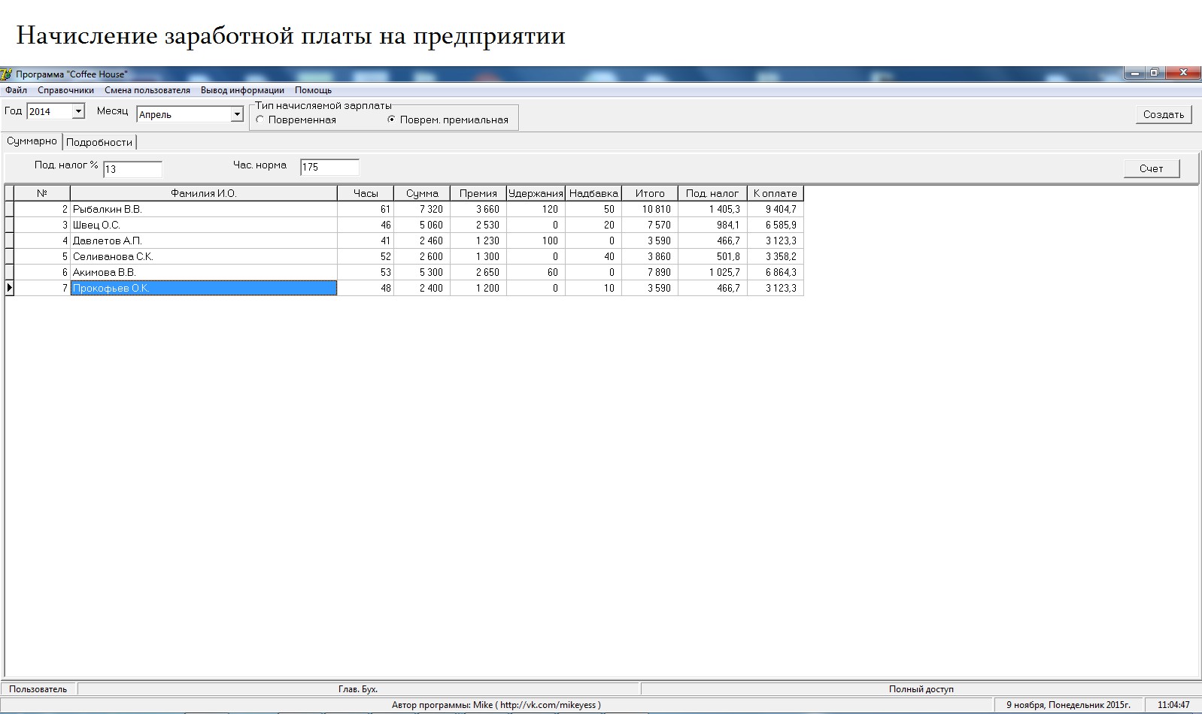Click the Глав. Бух. status bar entry
The width and height of the screenshot is (1202, 714).
point(358,689)
